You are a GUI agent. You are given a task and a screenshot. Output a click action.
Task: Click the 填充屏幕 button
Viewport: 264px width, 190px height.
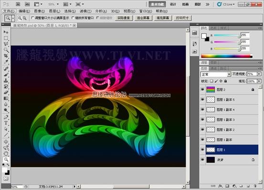pyautogui.click(x=163, y=18)
